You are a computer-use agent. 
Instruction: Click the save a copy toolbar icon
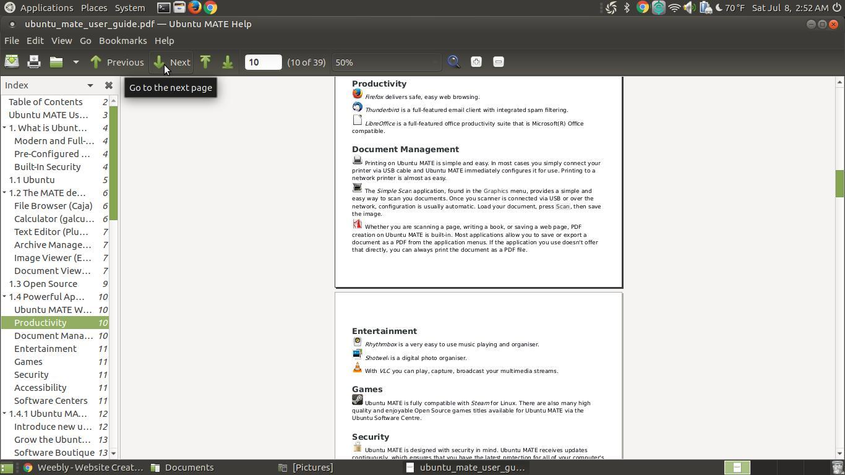pos(12,62)
